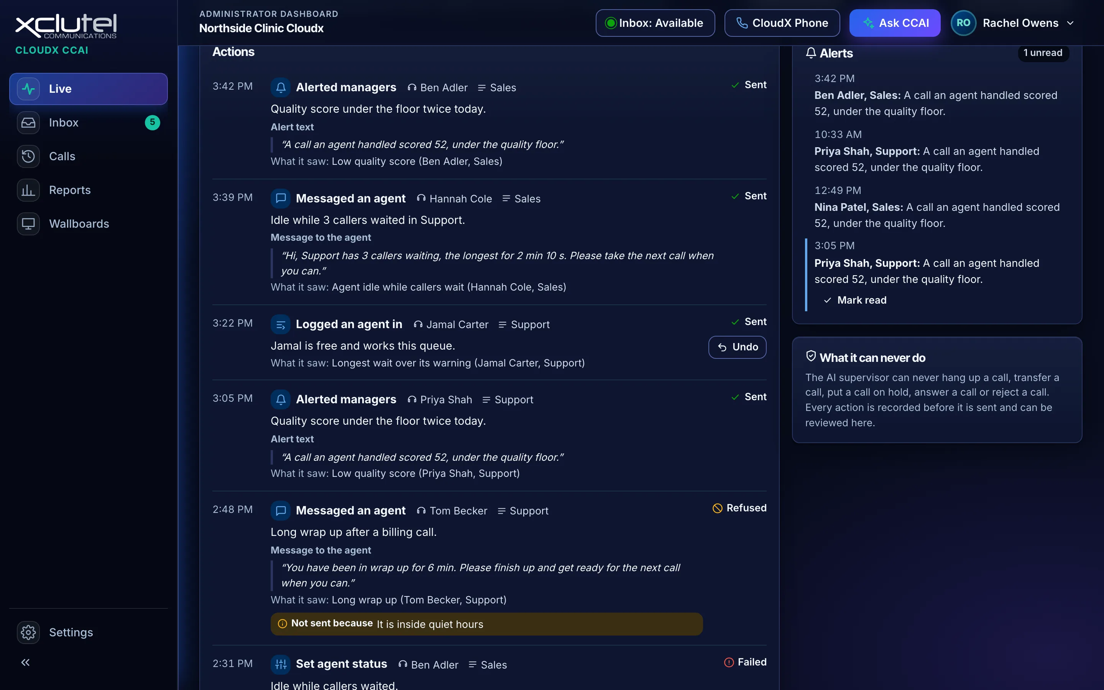This screenshot has height=690, width=1104.
Task: Open Reports from the sidebar
Action: click(88, 190)
